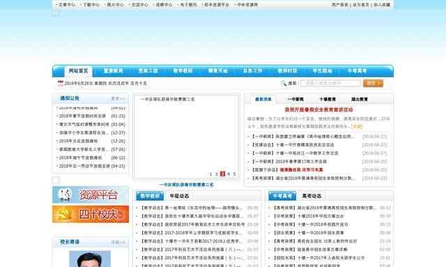Select highlighted slide 3 in the slideshow
The width and height of the screenshot is (446, 267).
click(x=223, y=174)
